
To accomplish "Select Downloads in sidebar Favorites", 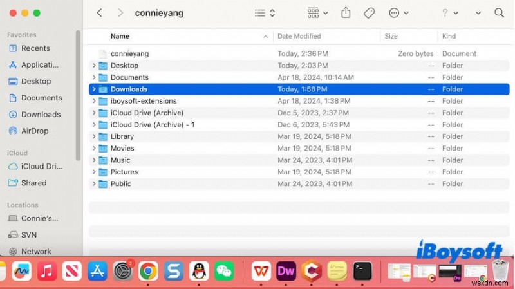I will pyautogui.click(x=35, y=115).
